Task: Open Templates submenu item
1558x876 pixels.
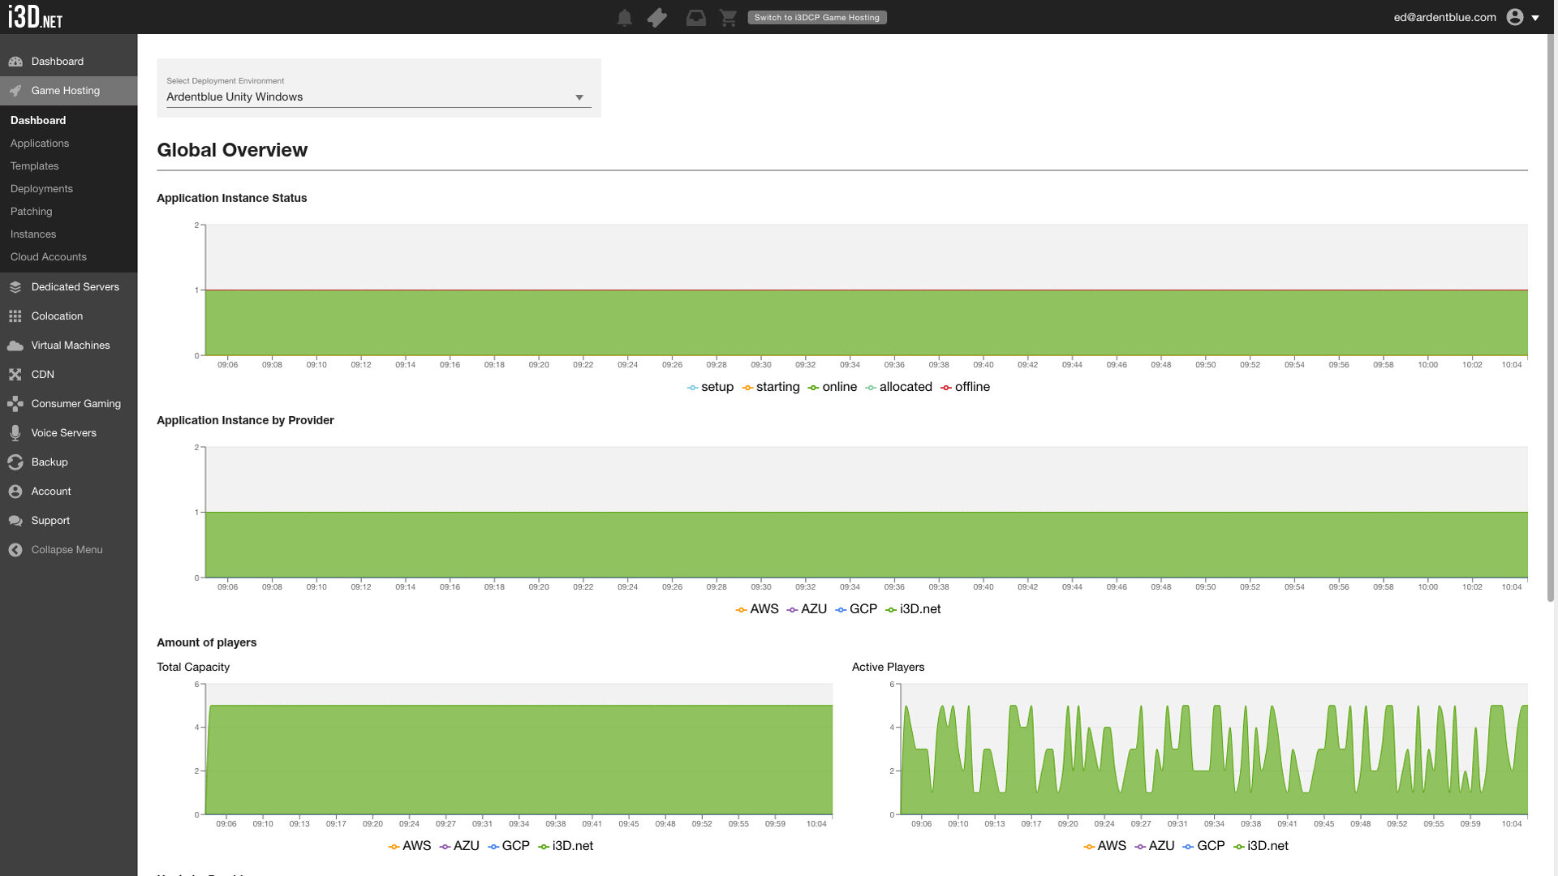Action: 34,165
